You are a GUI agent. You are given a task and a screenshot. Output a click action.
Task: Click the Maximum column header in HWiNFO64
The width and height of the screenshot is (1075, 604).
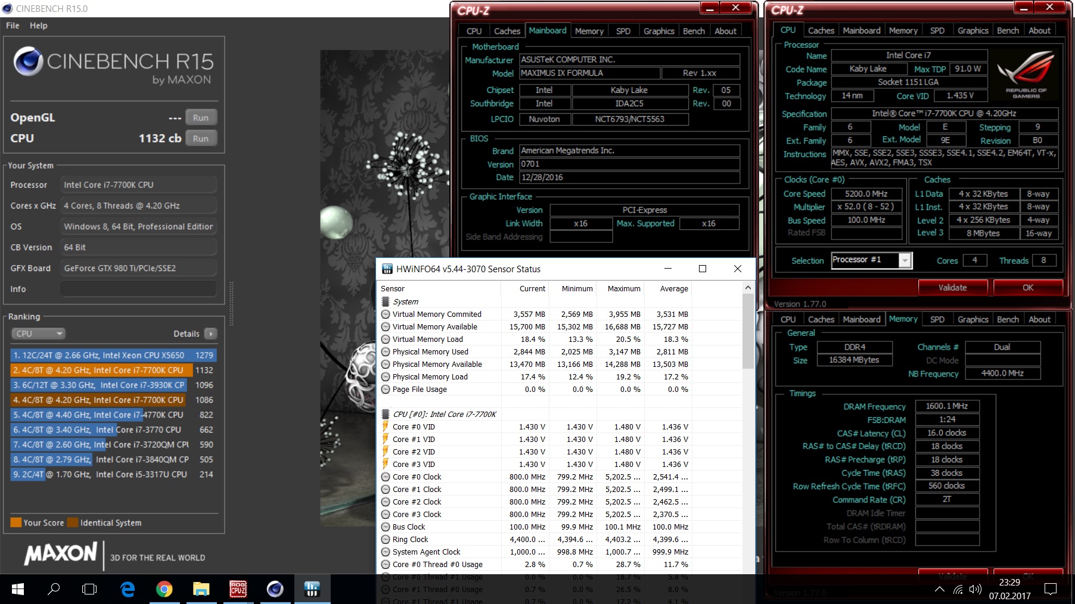point(620,288)
